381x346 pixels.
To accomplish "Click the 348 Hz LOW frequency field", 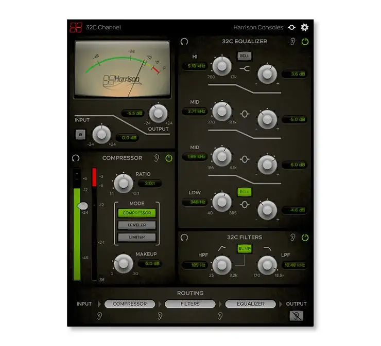I will point(195,202).
